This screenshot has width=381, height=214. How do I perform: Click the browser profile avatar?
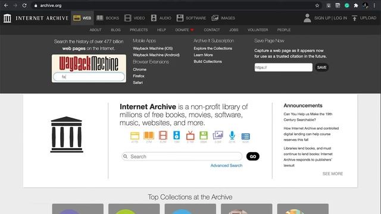[x=365, y=5]
